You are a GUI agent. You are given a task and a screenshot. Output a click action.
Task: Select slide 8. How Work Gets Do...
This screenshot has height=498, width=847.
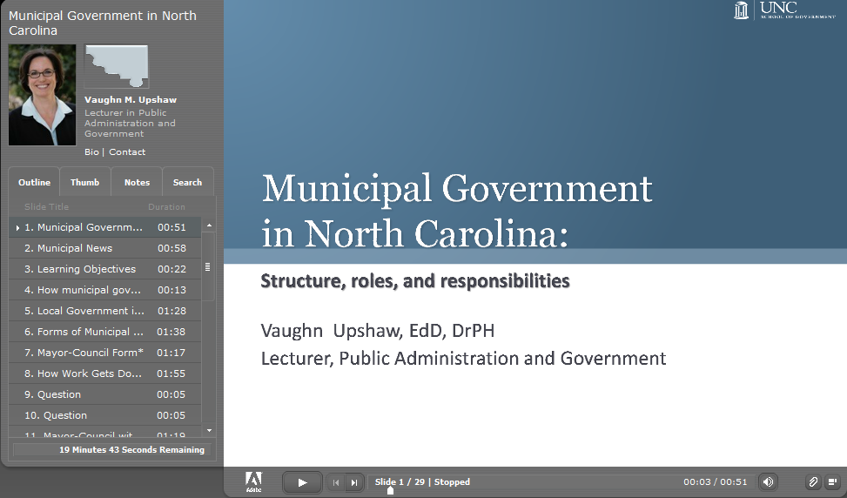click(x=104, y=373)
